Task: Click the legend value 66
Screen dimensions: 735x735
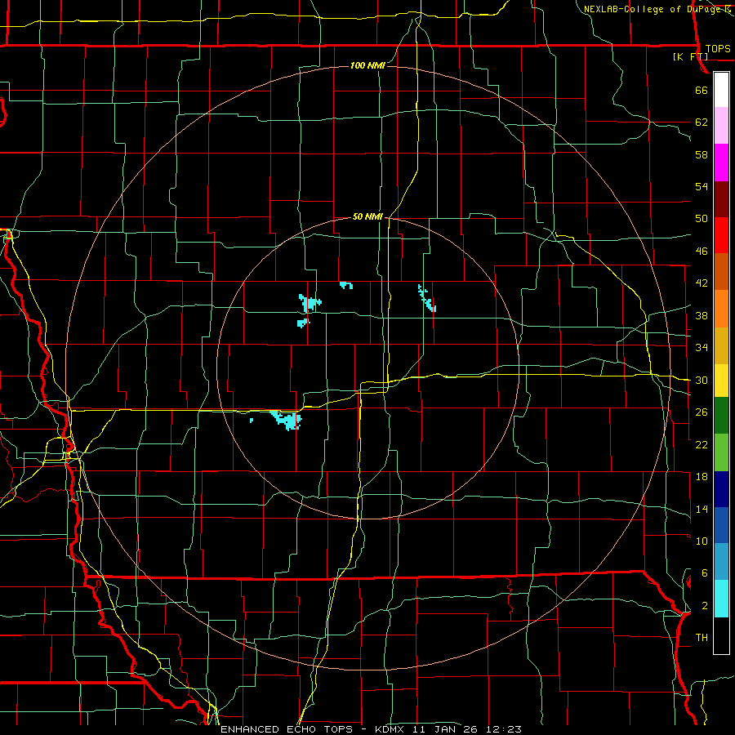Action: tap(702, 90)
